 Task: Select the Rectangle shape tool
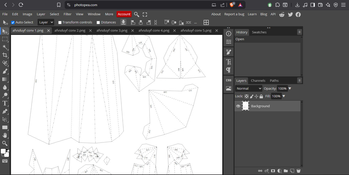(x=5, y=127)
